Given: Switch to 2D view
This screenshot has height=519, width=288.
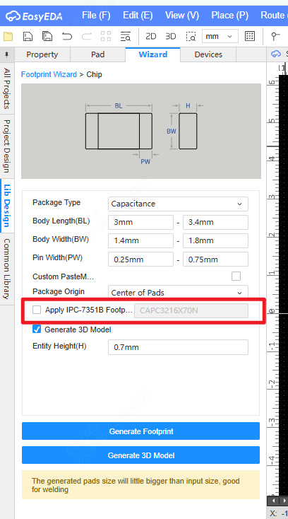Looking at the screenshot, I should tap(150, 36).
